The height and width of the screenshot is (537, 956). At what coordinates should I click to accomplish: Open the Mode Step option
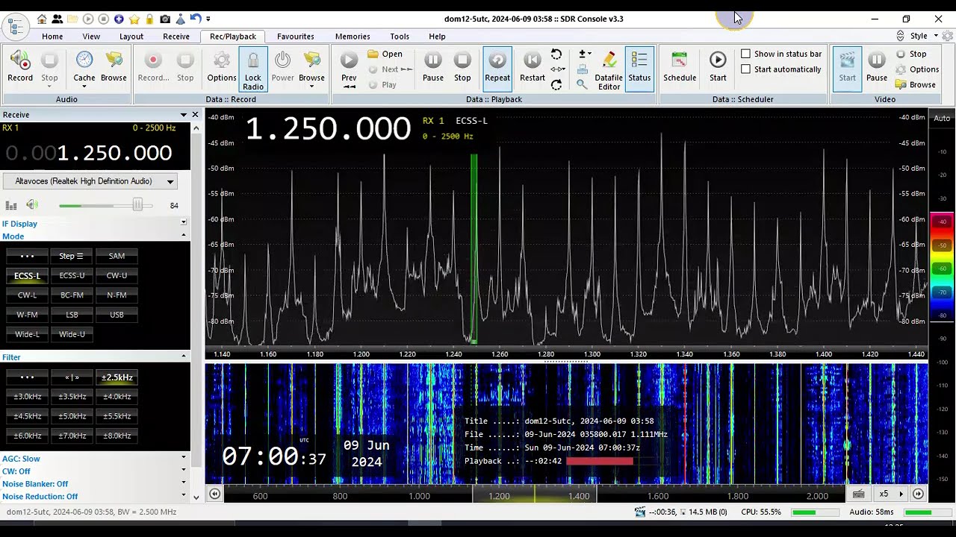(x=72, y=256)
